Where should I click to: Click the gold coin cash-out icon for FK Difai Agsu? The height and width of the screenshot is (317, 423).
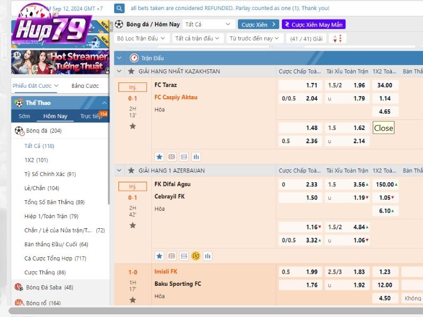tap(196, 256)
